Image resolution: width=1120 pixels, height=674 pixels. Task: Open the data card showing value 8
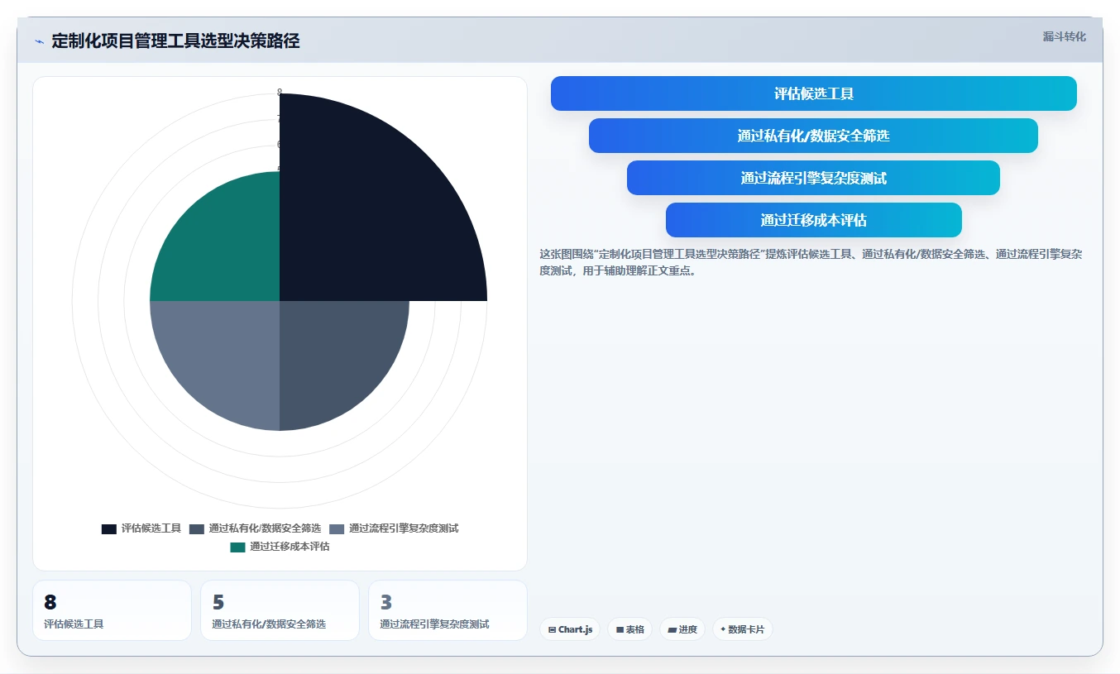[112, 610]
